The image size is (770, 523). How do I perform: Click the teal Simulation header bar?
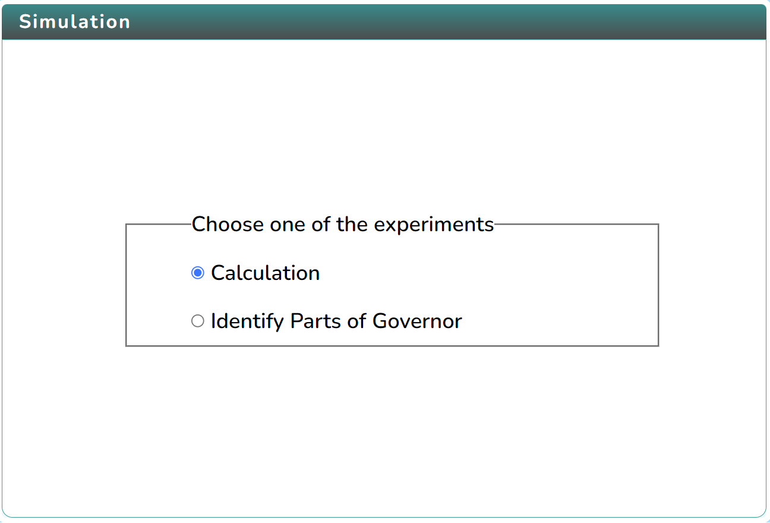tap(384, 22)
